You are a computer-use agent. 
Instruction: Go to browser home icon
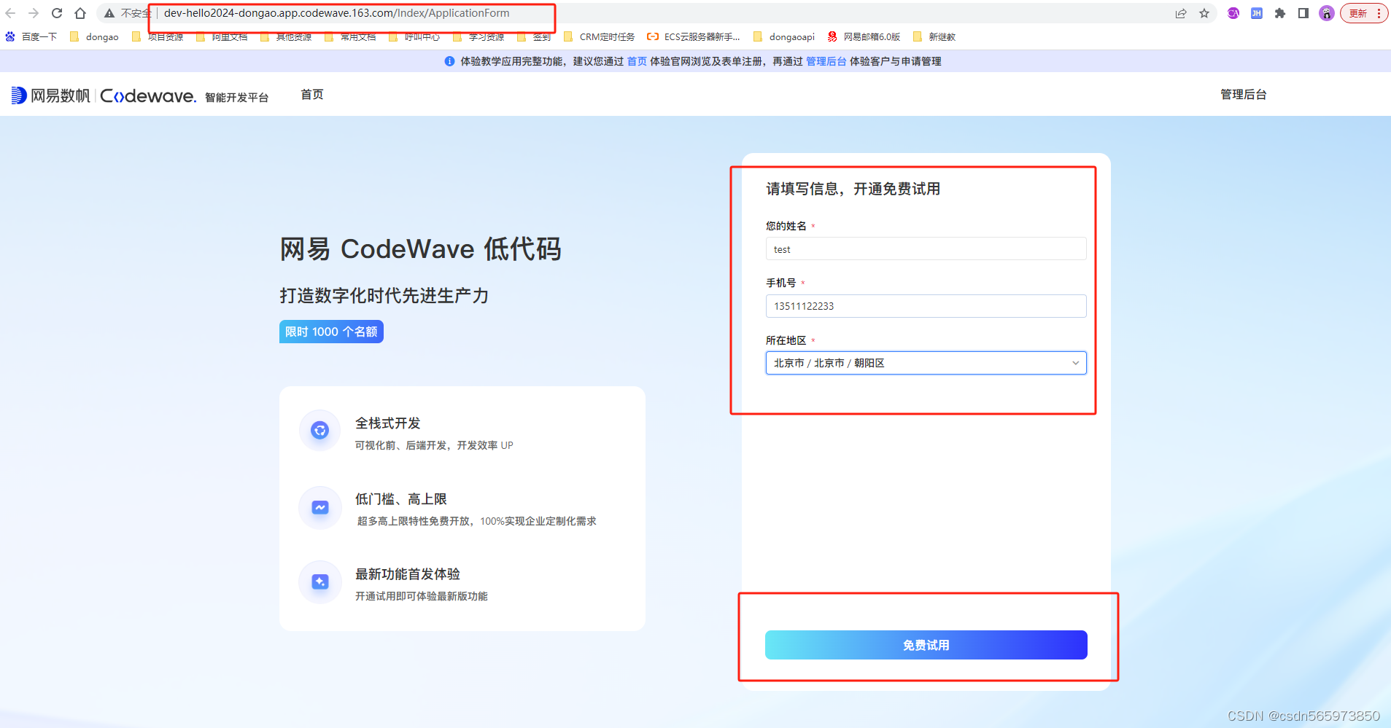click(x=80, y=13)
